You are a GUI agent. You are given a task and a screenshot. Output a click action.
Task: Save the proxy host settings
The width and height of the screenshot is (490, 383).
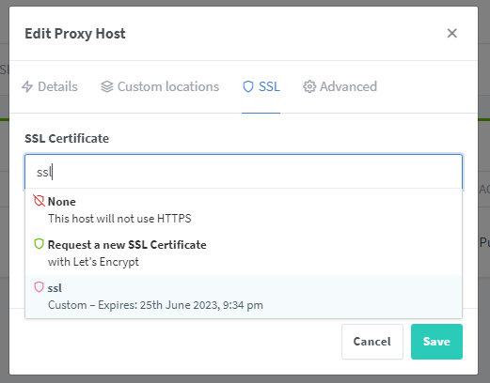click(x=436, y=342)
